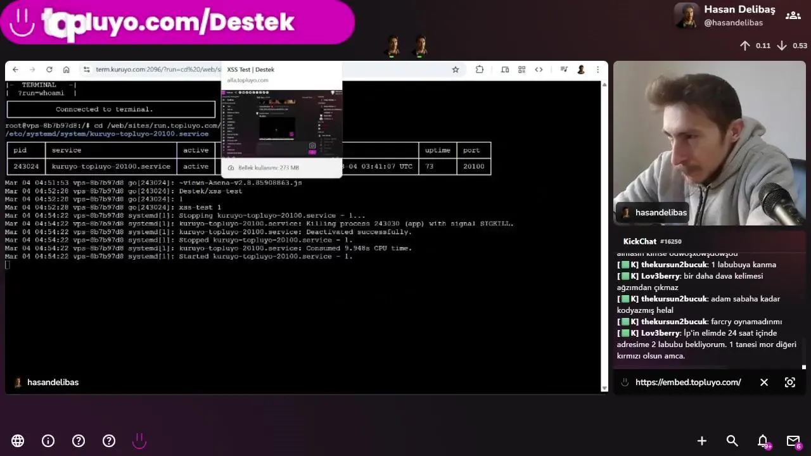Toggle embed fullscreen/capture icon
Image resolution: width=811 pixels, height=456 pixels.
click(x=790, y=383)
